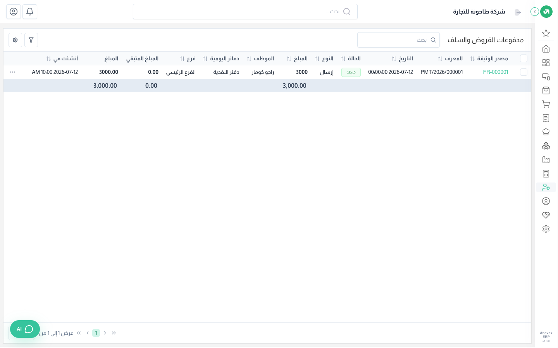Open the table filter funnel button
Image resolution: width=558 pixels, height=348 pixels.
coord(31,40)
